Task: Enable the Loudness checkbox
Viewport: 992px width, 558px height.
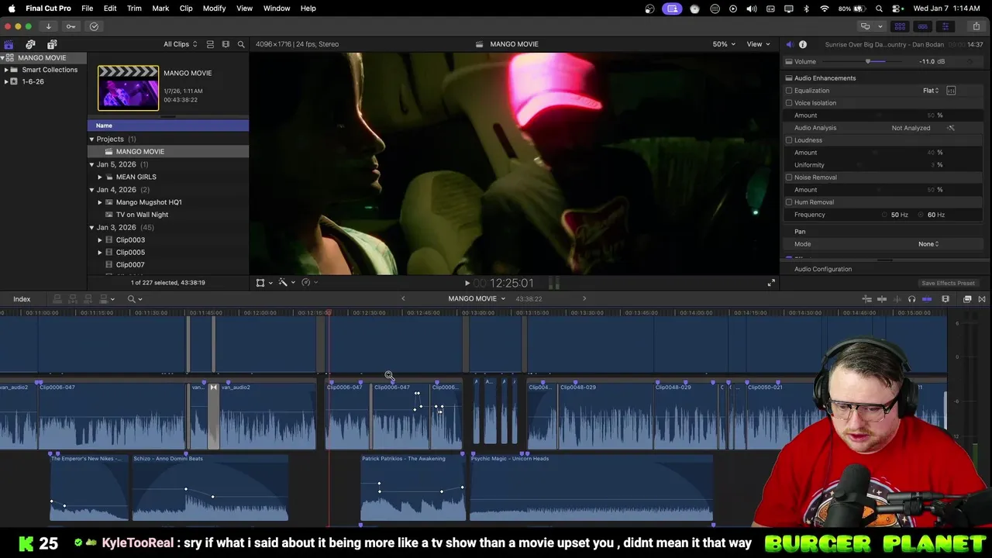Action: 789,140
